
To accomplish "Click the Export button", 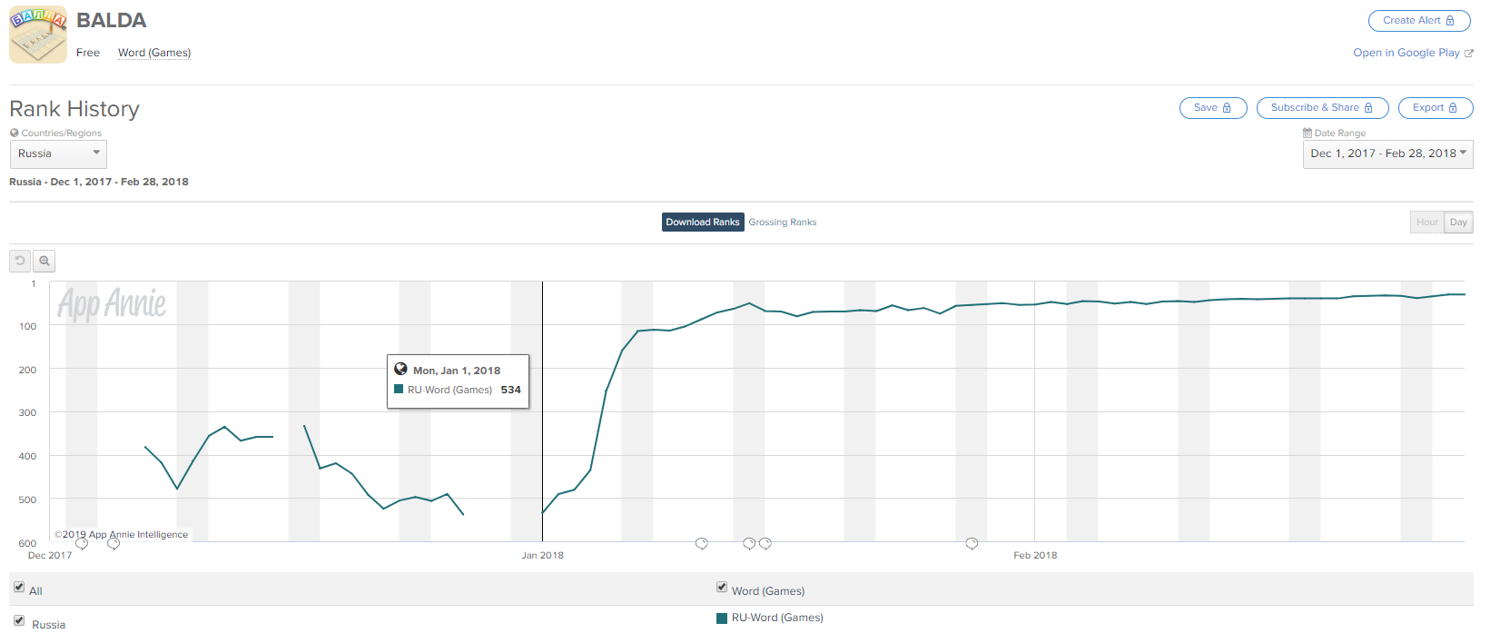I will 1436,107.
